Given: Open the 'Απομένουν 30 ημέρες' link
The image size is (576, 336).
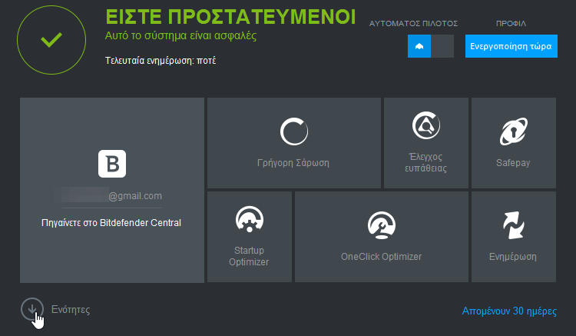Looking at the screenshot, I should click(x=509, y=311).
